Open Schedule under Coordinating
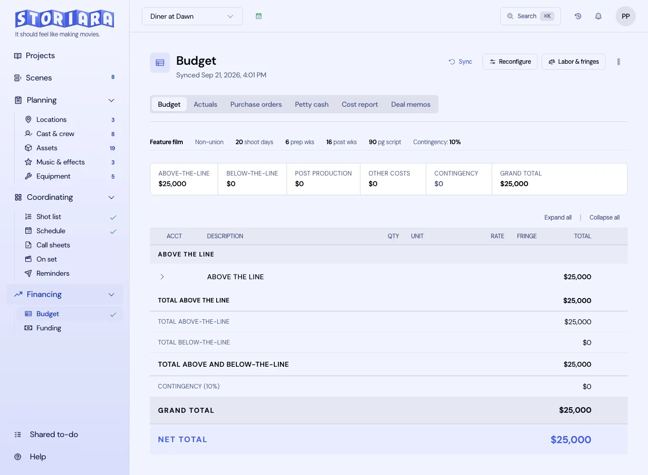The width and height of the screenshot is (648, 475). point(70,231)
